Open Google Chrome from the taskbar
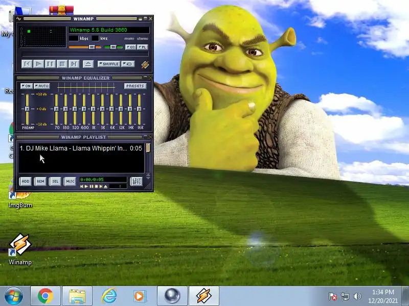The height and width of the screenshot is (306, 409). (x=46, y=296)
